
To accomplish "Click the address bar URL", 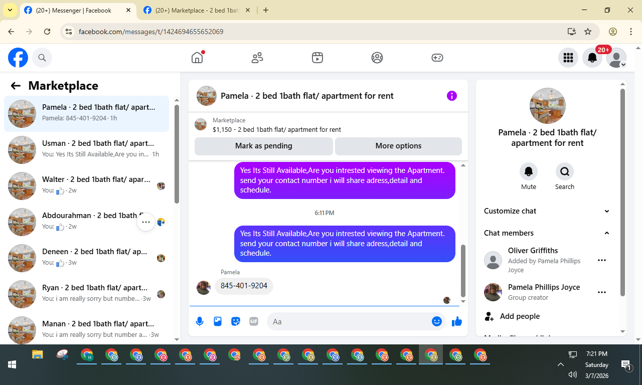I will pos(151,32).
